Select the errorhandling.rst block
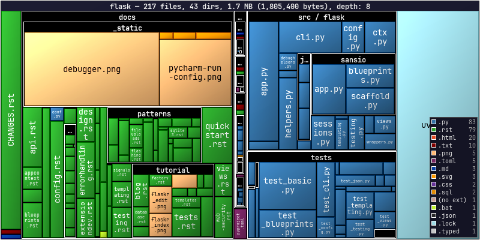480x240 pixels. 86,170
